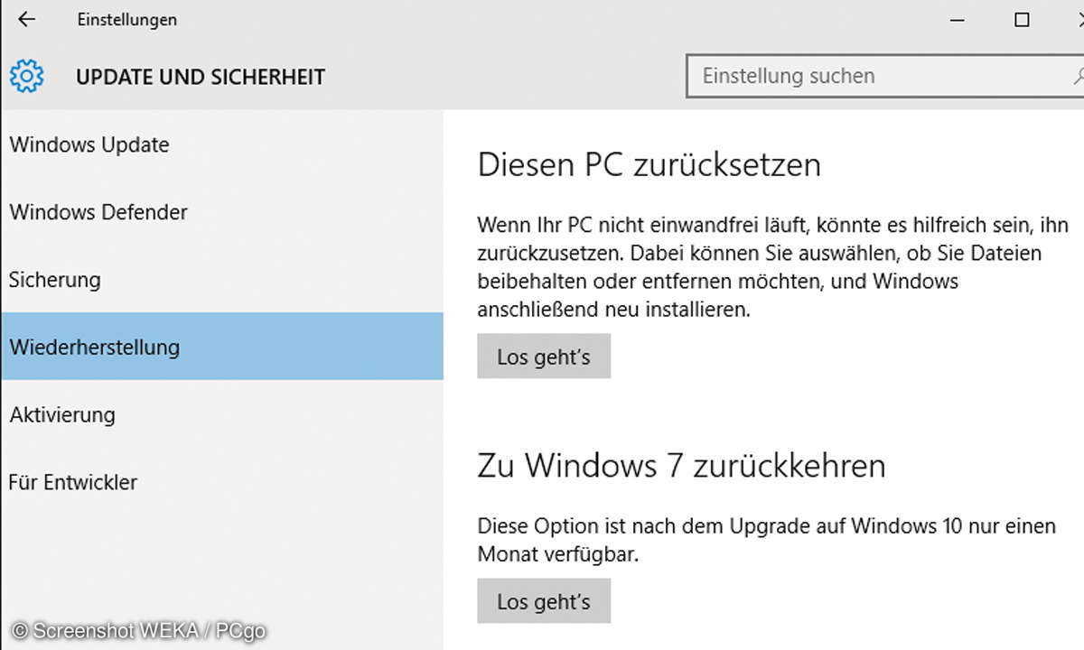This screenshot has height=650, width=1084.
Task: Click the line starting "Diese Option ist nach"
Action: 766,525
